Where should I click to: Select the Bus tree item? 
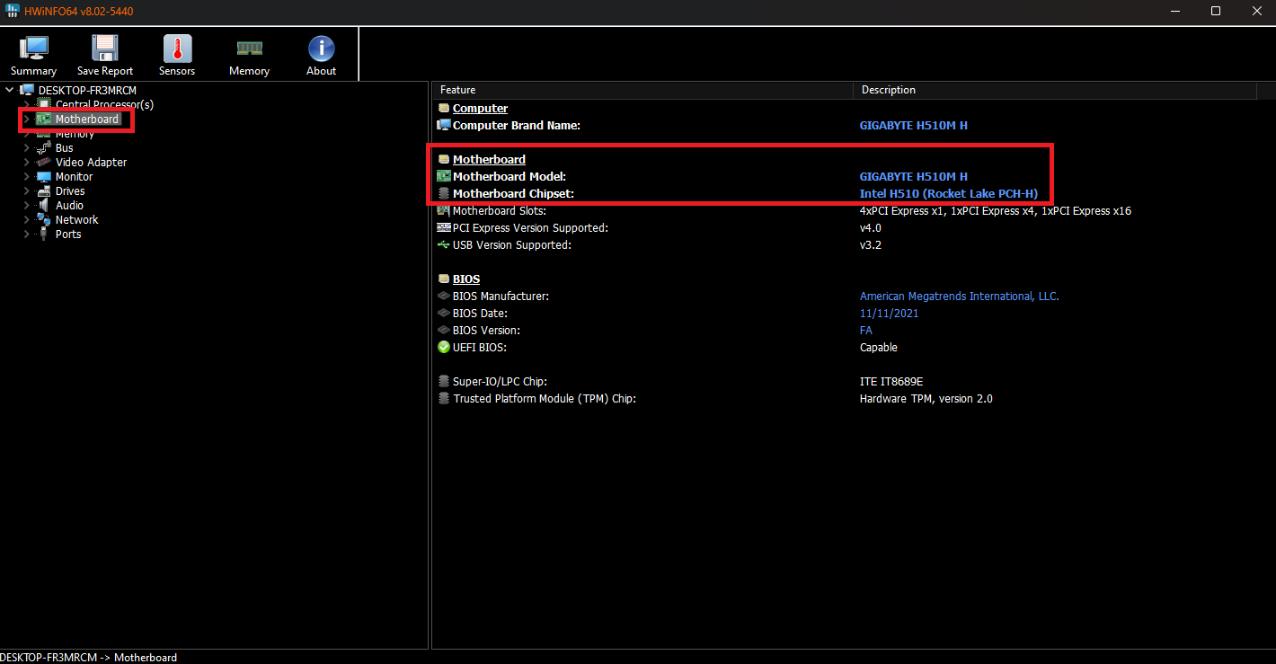64,148
